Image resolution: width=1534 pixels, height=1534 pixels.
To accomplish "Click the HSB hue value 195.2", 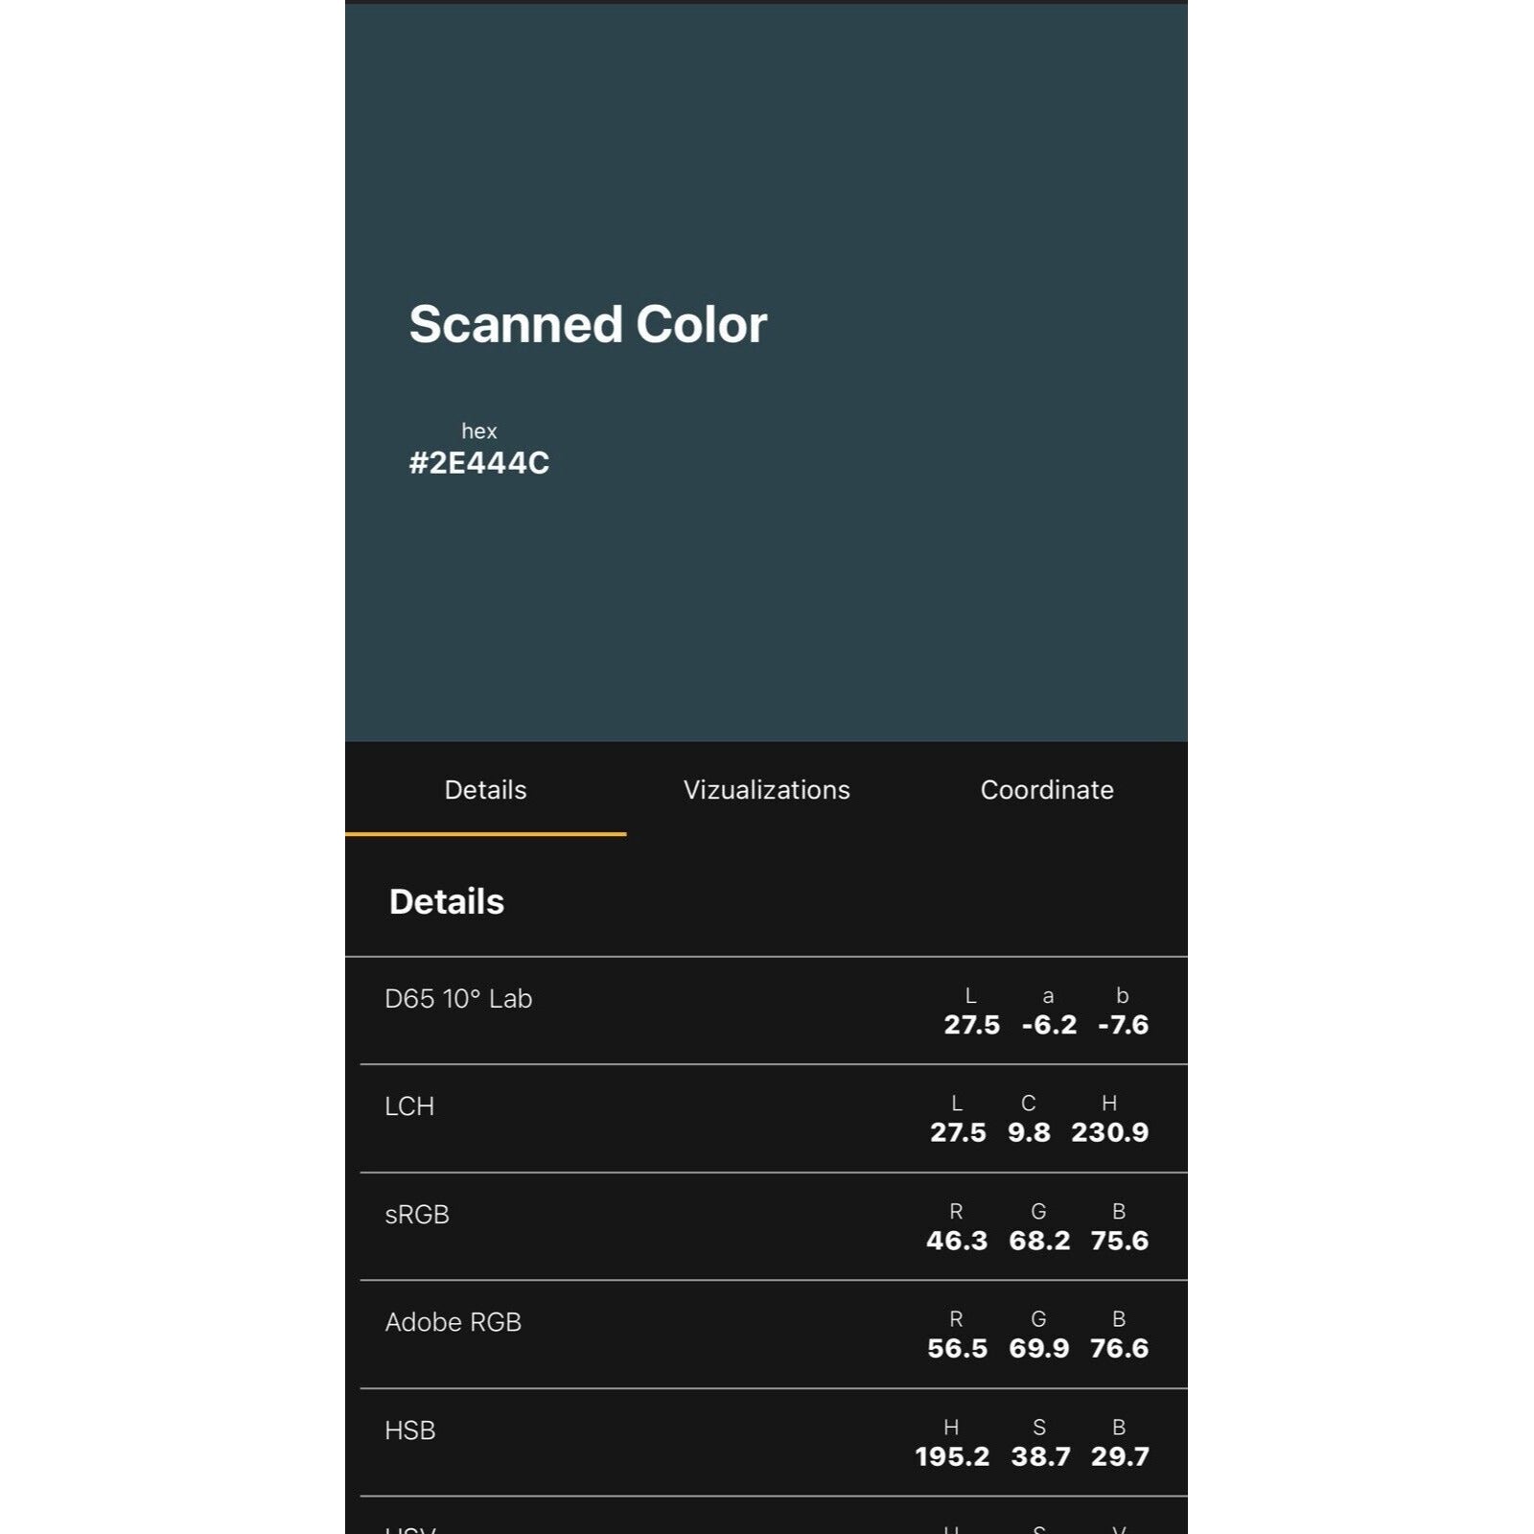I will pyautogui.click(x=951, y=1456).
